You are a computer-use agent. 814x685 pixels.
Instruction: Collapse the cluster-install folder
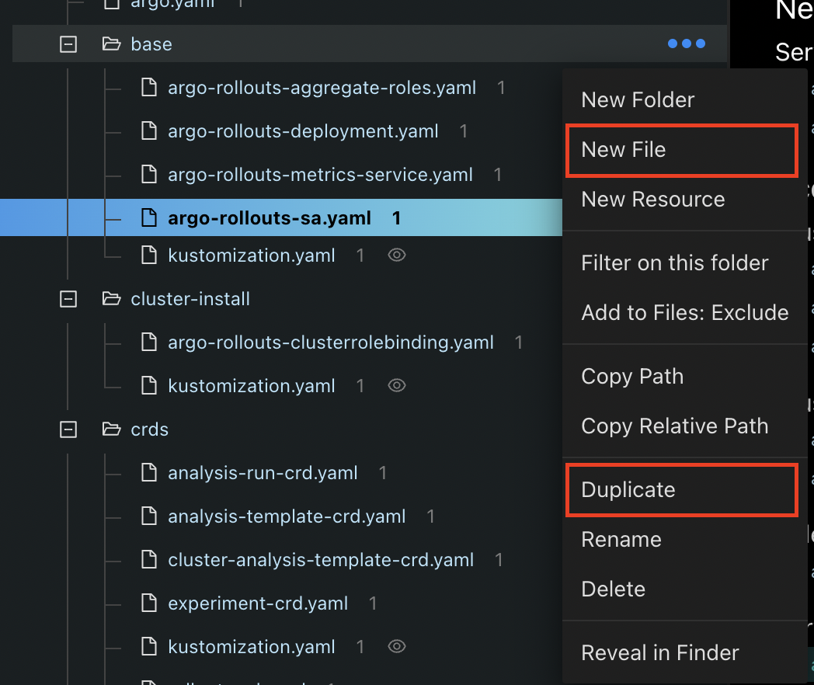(x=68, y=299)
